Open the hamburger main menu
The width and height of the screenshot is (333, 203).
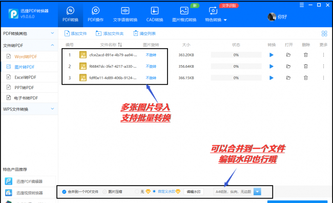click(x=302, y=5)
